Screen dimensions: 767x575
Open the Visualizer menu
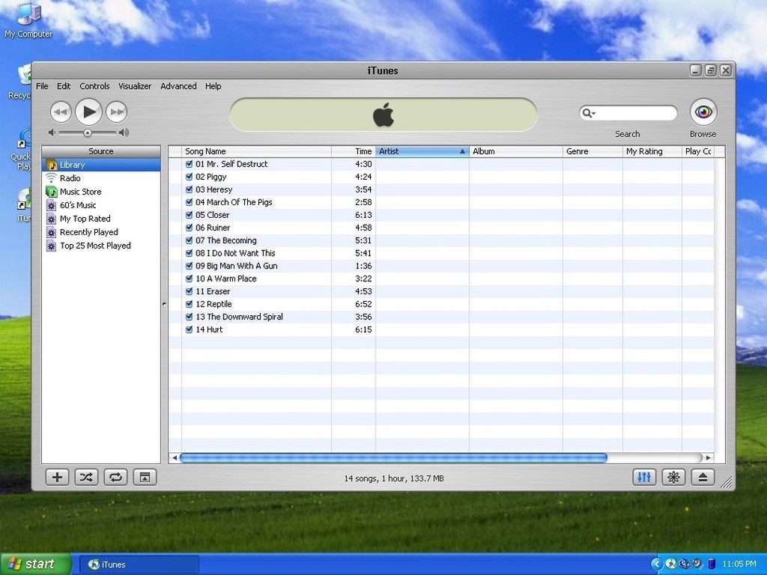[x=135, y=86]
